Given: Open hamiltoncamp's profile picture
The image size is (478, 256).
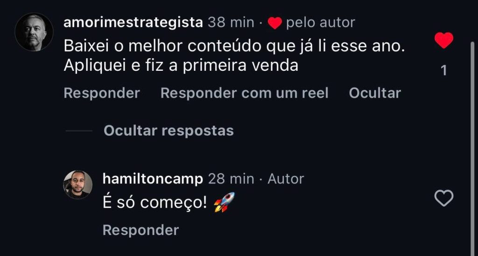Looking at the screenshot, I should point(78,184).
